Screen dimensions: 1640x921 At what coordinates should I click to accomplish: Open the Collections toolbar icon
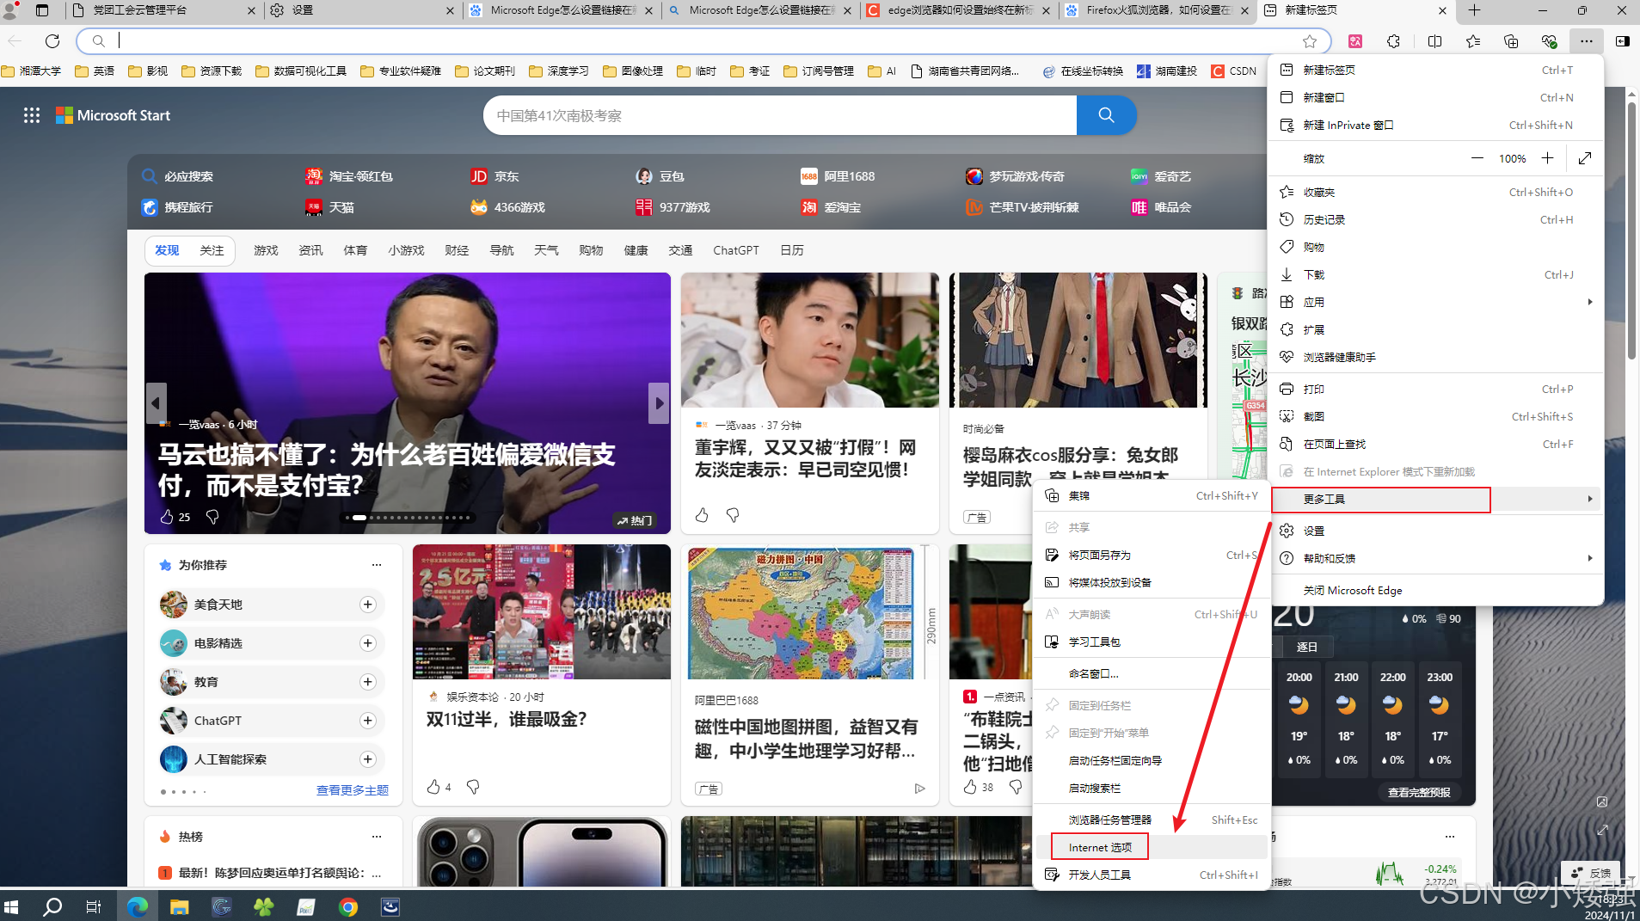coord(1511,40)
